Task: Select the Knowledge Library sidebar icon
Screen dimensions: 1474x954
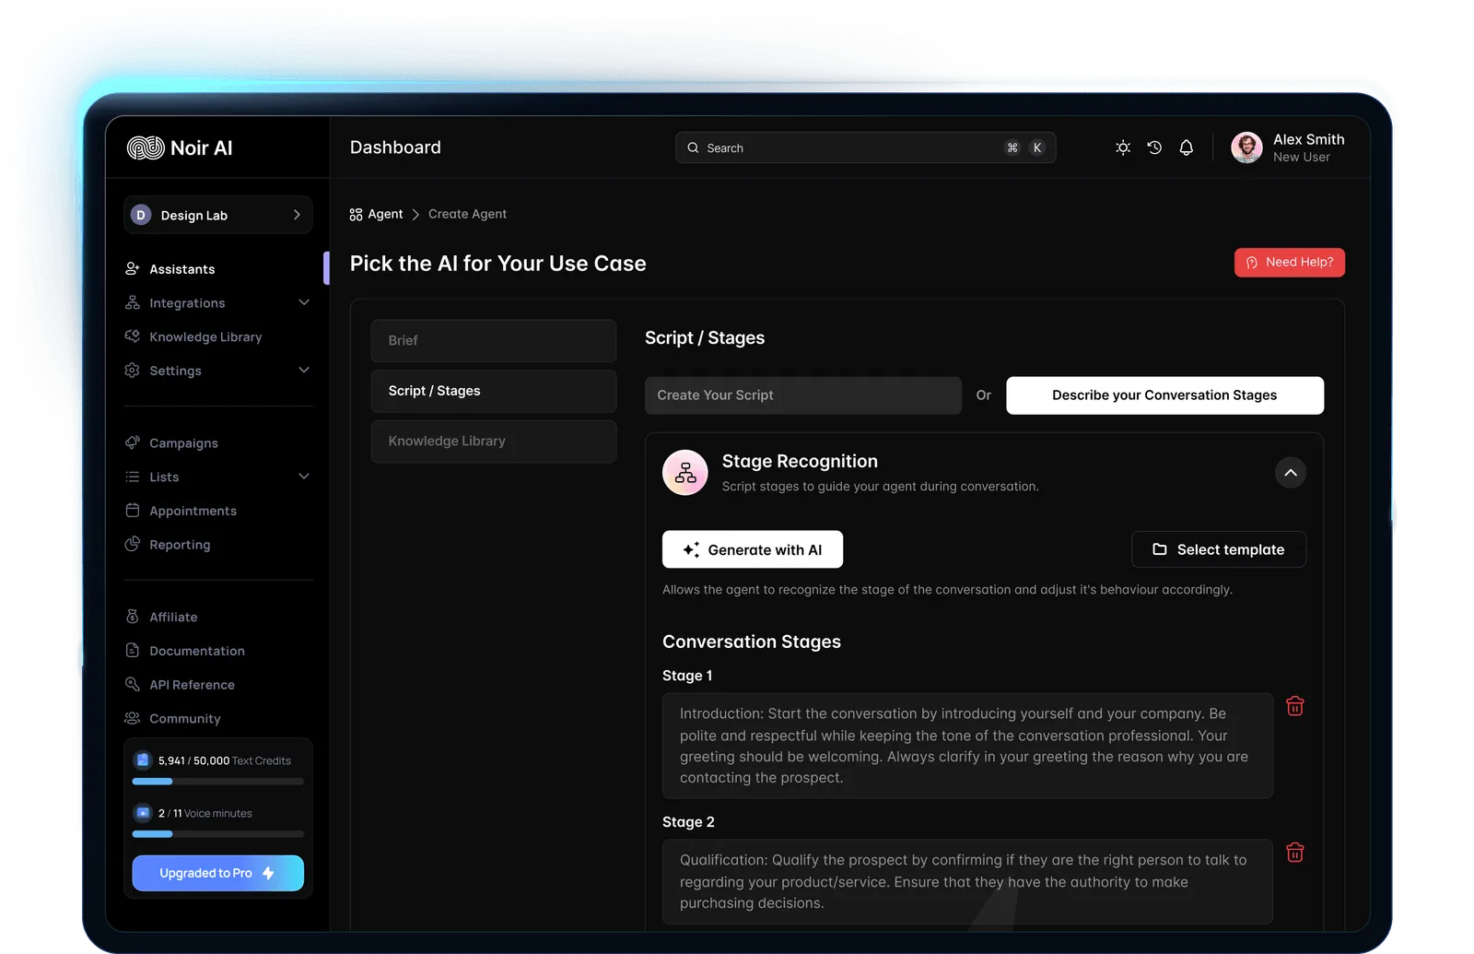Action: pyautogui.click(x=133, y=336)
